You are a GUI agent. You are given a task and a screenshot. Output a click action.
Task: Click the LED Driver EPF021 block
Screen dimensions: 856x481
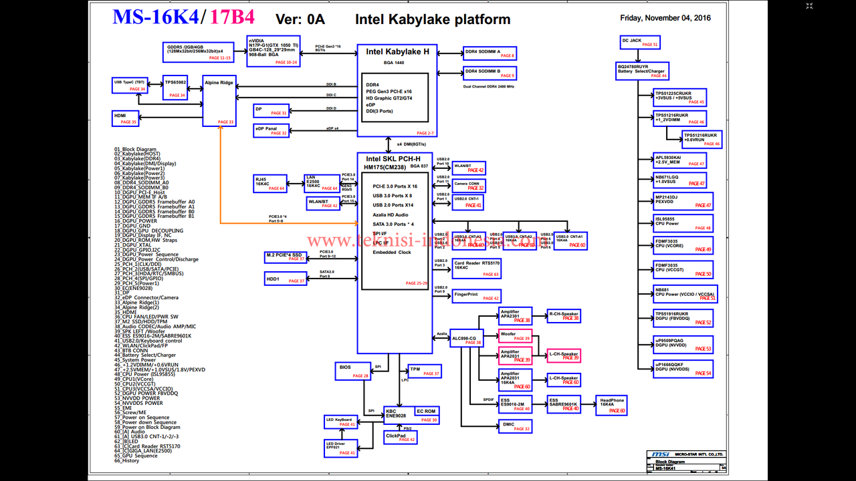coord(341,448)
